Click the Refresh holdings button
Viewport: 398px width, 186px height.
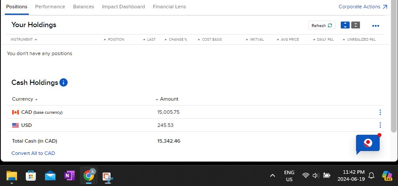point(322,25)
